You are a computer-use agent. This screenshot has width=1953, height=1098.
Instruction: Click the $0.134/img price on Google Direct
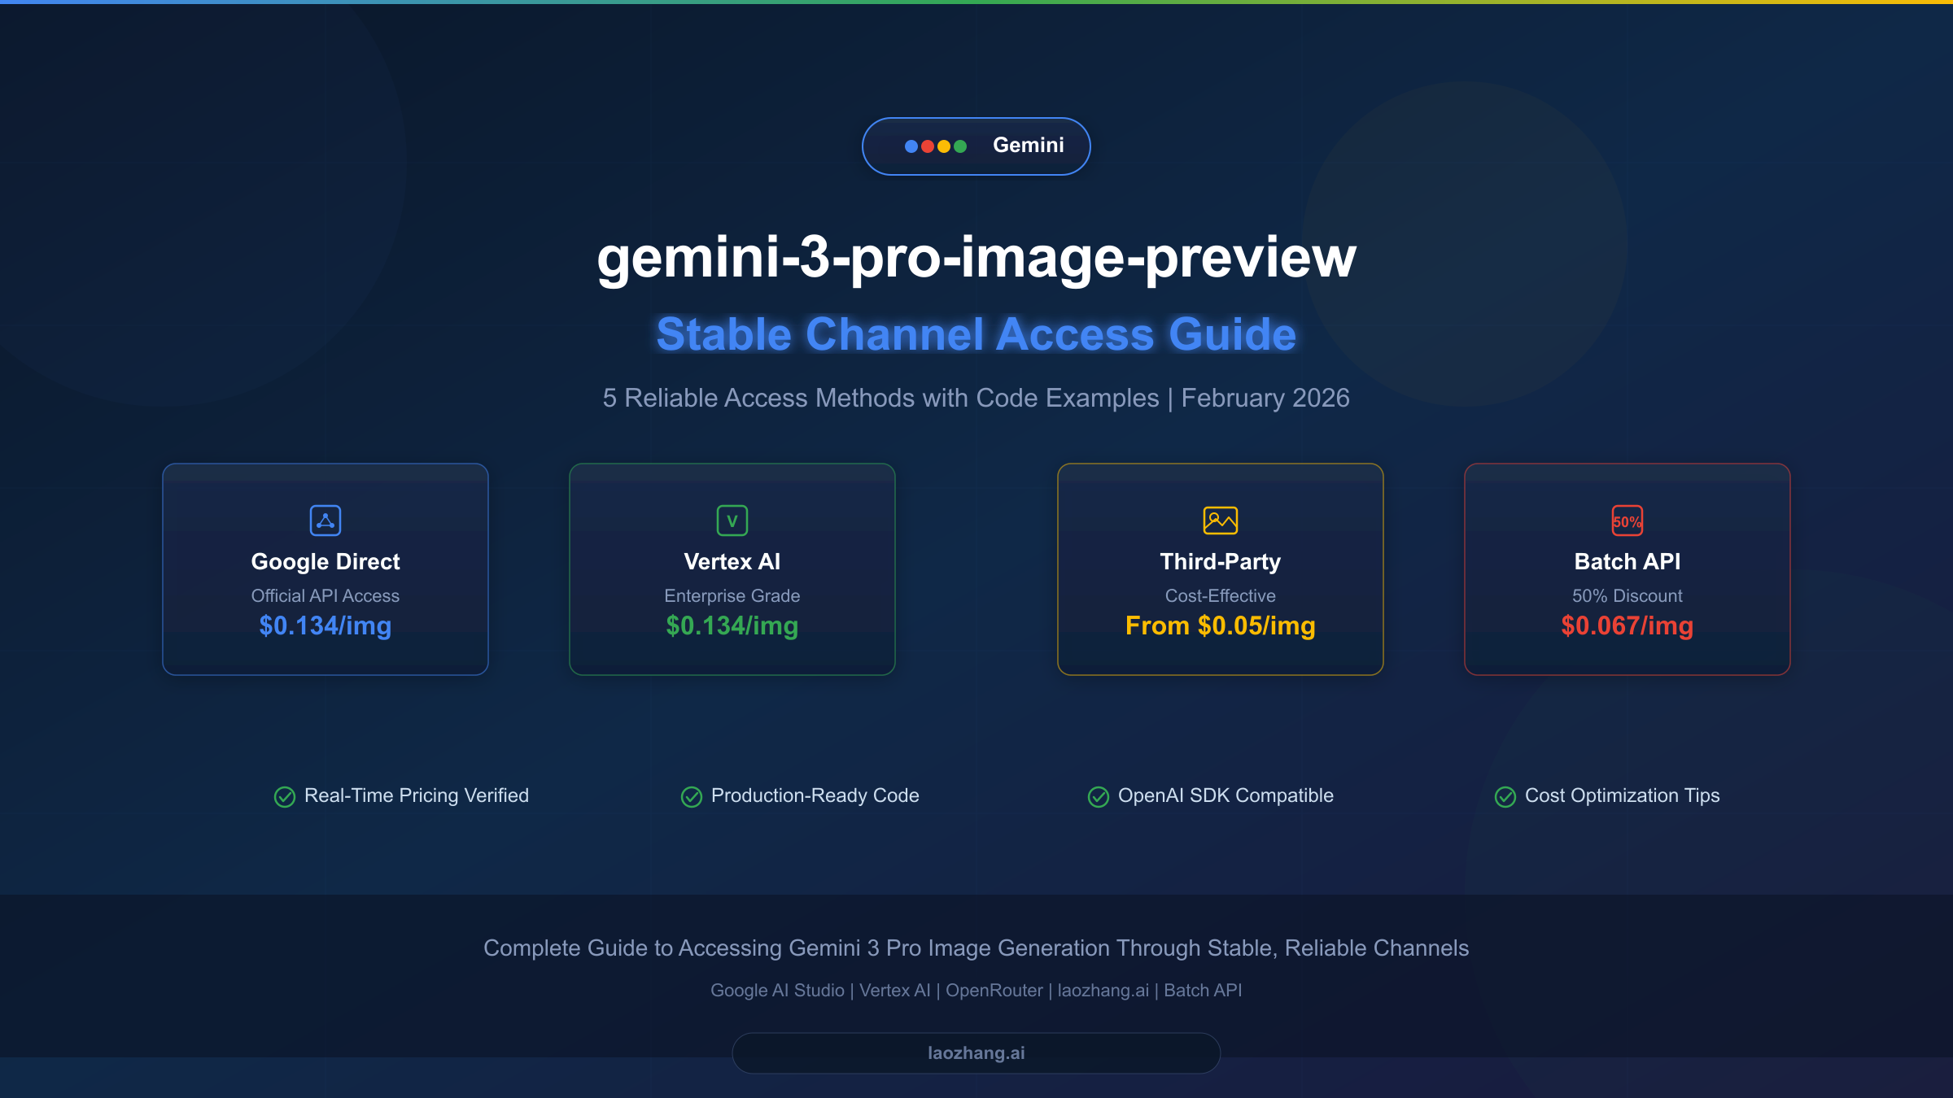tap(325, 626)
